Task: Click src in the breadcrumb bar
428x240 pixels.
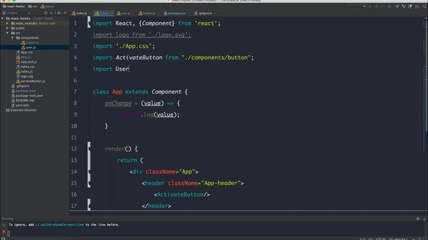Action: 33,6
